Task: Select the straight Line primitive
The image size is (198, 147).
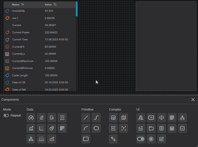Action: [86, 118]
